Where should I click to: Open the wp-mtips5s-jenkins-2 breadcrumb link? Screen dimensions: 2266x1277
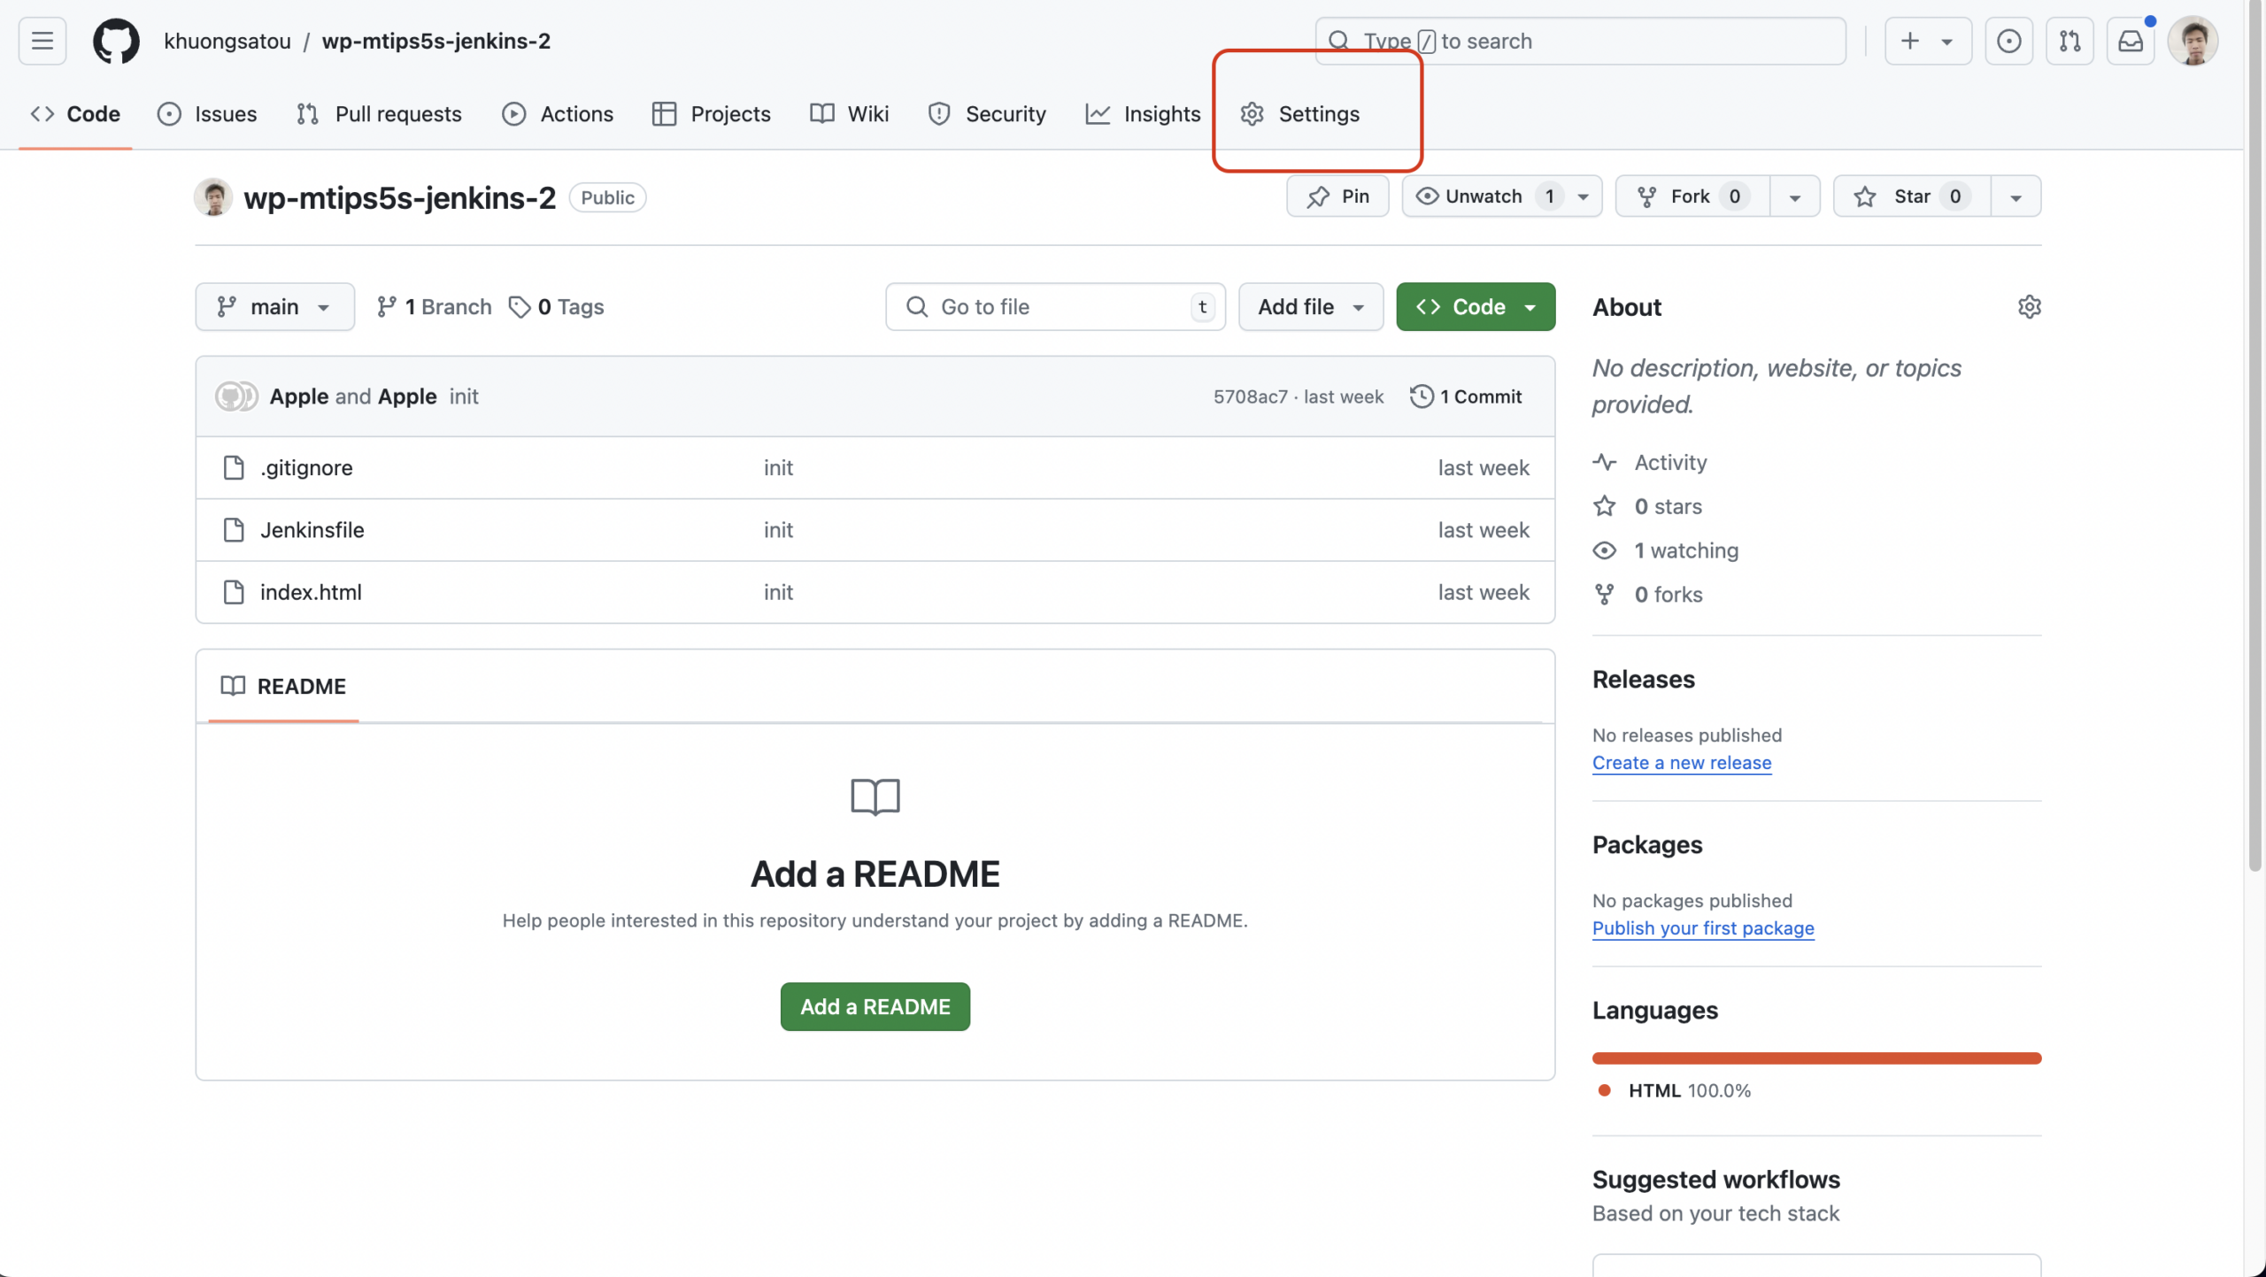click(x=436, y=41)
